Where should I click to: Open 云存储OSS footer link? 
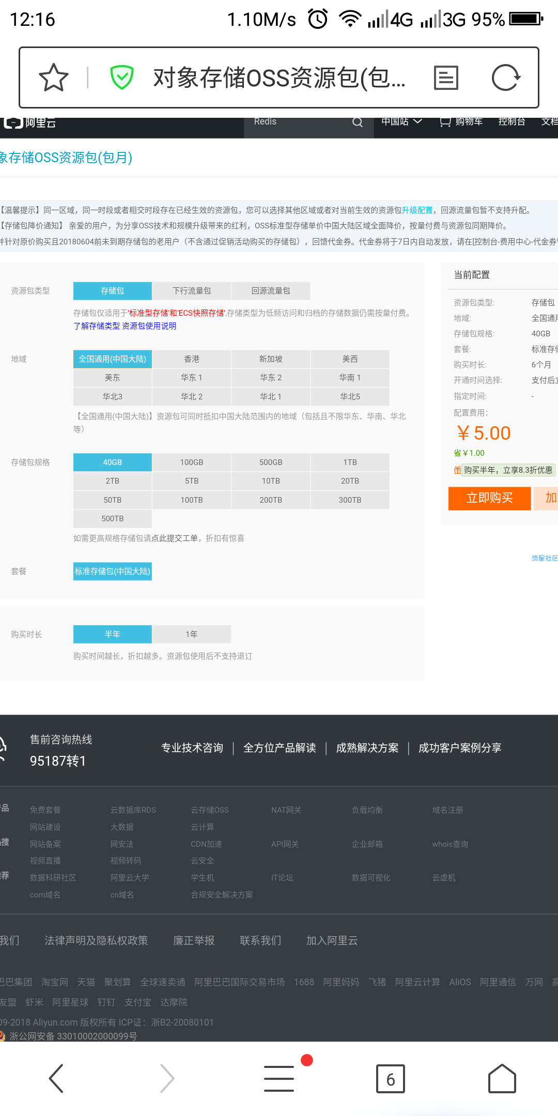point(210,810)
